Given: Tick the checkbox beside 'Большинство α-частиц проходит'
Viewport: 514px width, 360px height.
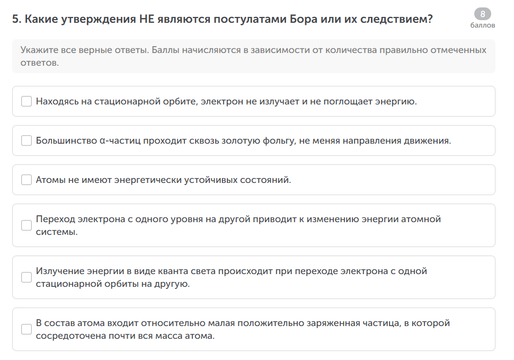Looking at the screenshot, I should 26,141.
